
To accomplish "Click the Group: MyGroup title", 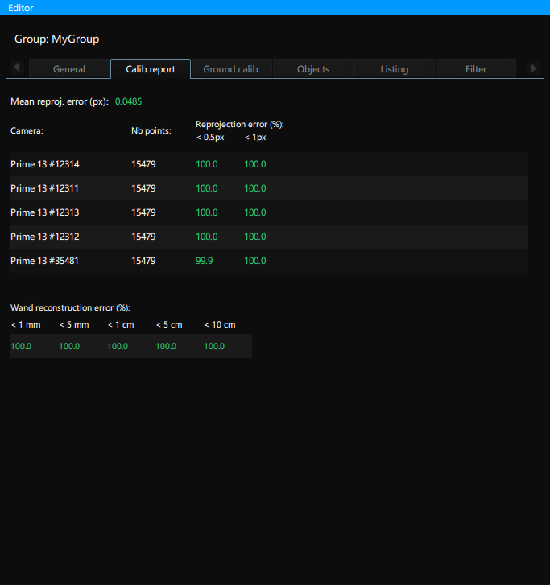I will (x=56, y=39).
